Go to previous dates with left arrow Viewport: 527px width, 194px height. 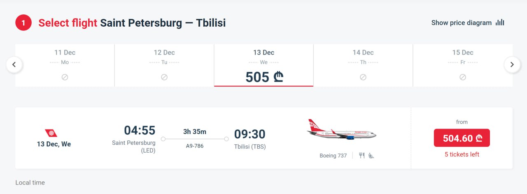click(x=14, y=65)
